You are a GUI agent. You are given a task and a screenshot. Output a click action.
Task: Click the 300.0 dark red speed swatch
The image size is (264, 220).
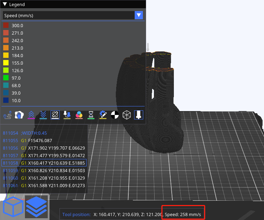pos(6,25)
